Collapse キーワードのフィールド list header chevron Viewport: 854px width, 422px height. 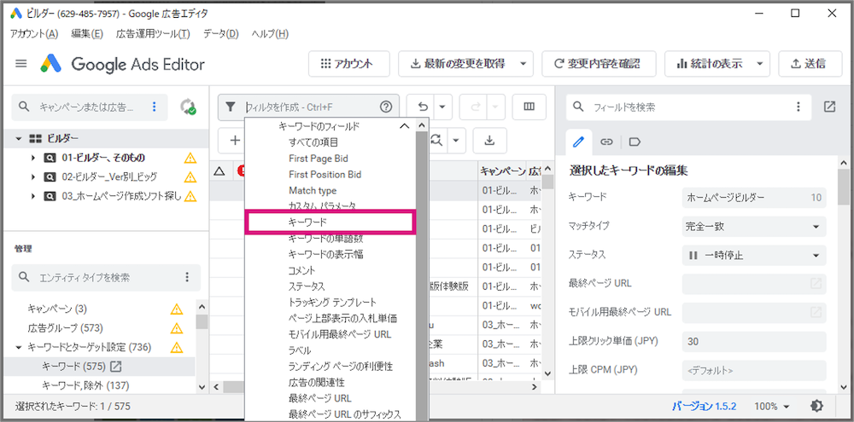pyautogui.click(x=404, y=126)
